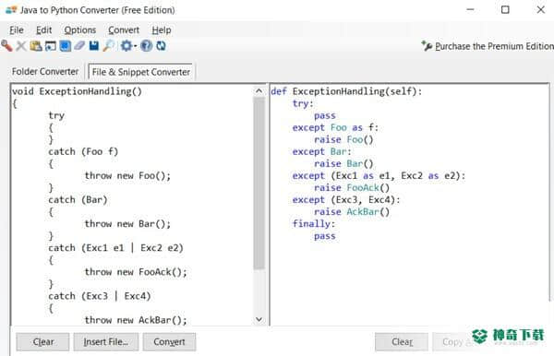This screenshot has width=554, height=356.
Task: Click the 'catch (Exc3 | Exc4)' line
Action: [100, 296]
